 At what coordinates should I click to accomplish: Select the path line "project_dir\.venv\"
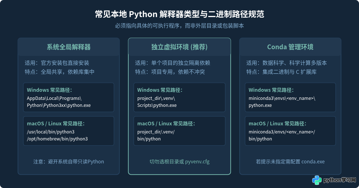pyautogui.click(x=156, y=98)
